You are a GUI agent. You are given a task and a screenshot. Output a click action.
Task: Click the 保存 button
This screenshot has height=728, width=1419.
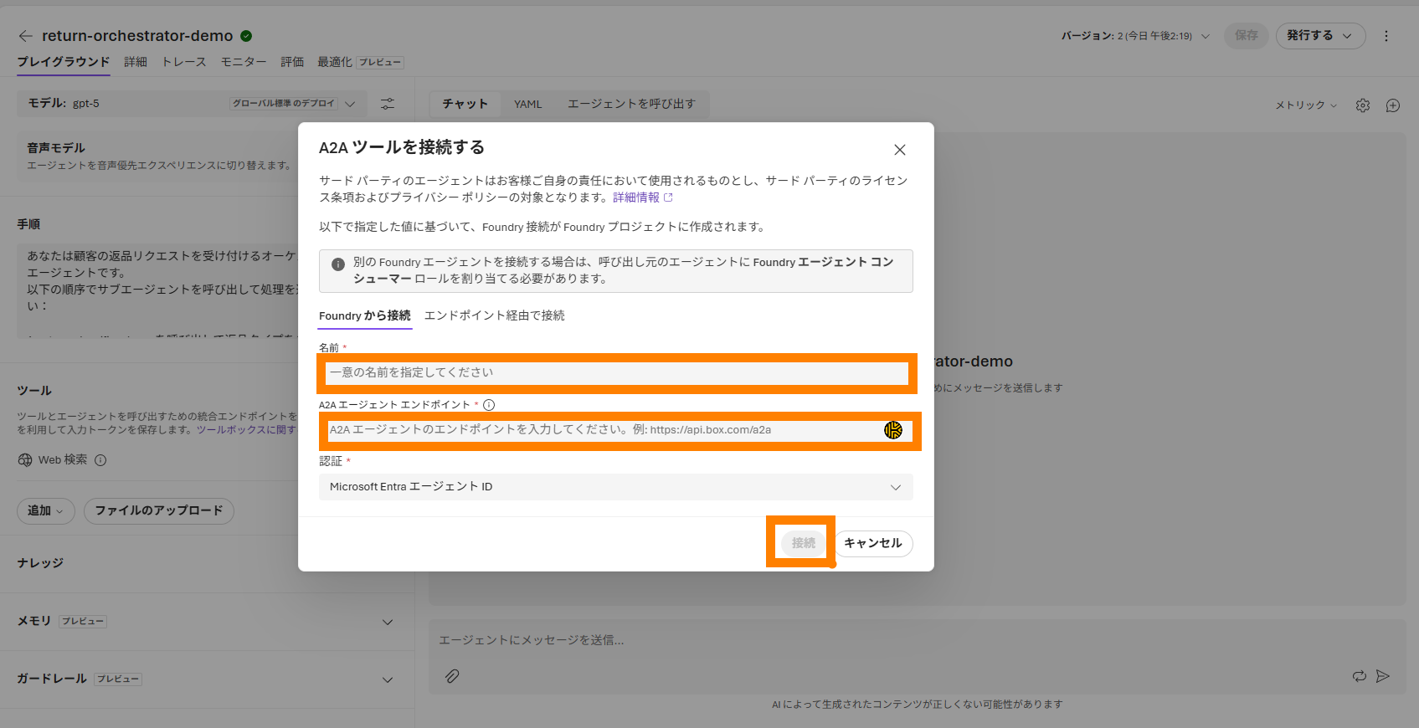pos(1247,36)
